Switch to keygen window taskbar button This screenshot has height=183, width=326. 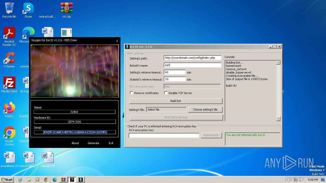pyautogui.click(x=72, y=180)
